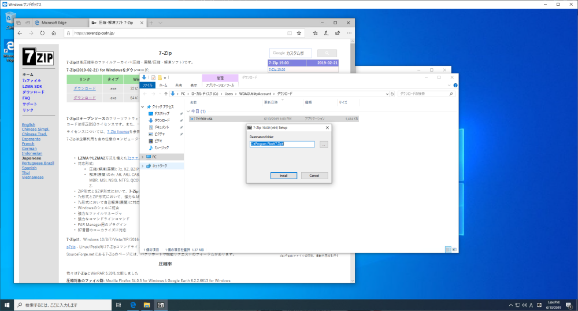Open the Edge favorites hub icon
Viewport: 578px width, 311px height.
click(x=315, y=33)
